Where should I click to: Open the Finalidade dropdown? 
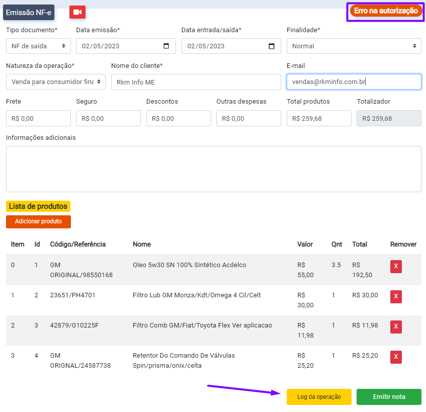(354, 46)
